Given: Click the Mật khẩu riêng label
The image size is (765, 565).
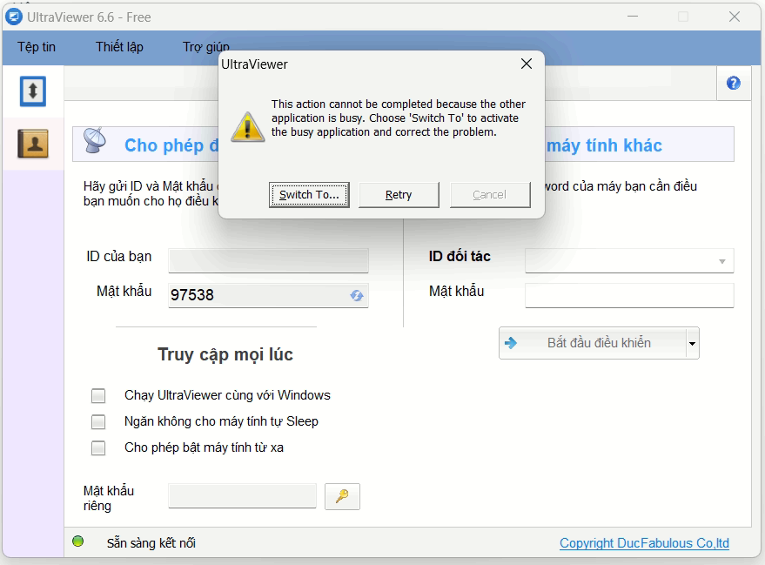Looking at the screenshot, I should click(108, 498).
